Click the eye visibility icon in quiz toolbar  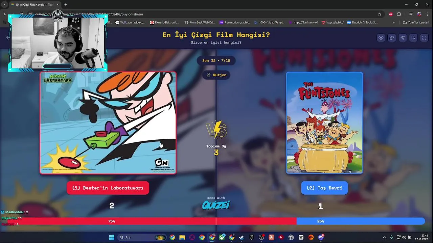pyautogui.click(x=381, y=38)
